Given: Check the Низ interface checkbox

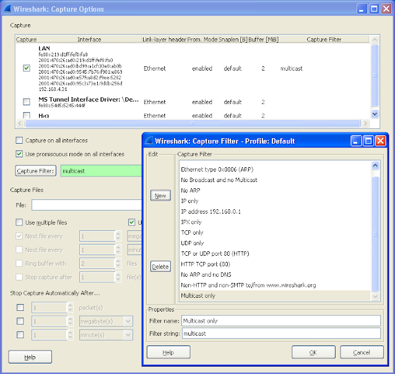Looking at the screenshot, I should point(26,115).
